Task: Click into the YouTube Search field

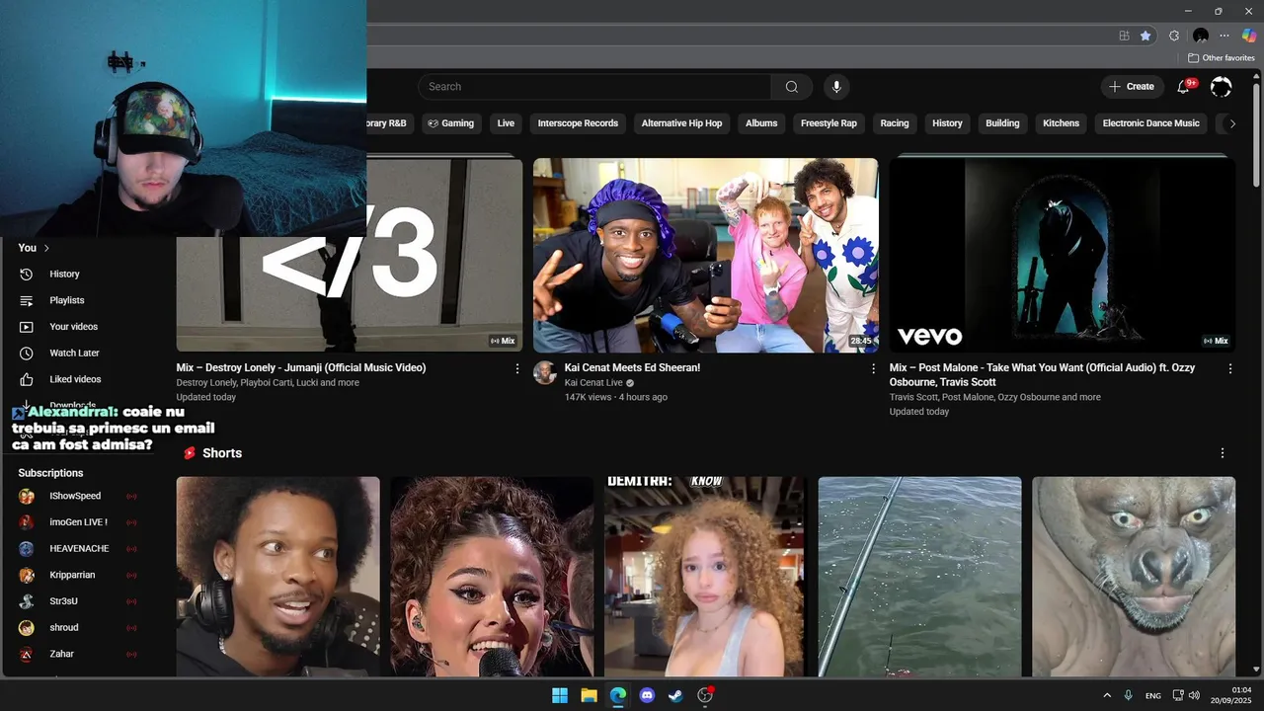Action: coord(595,87)
